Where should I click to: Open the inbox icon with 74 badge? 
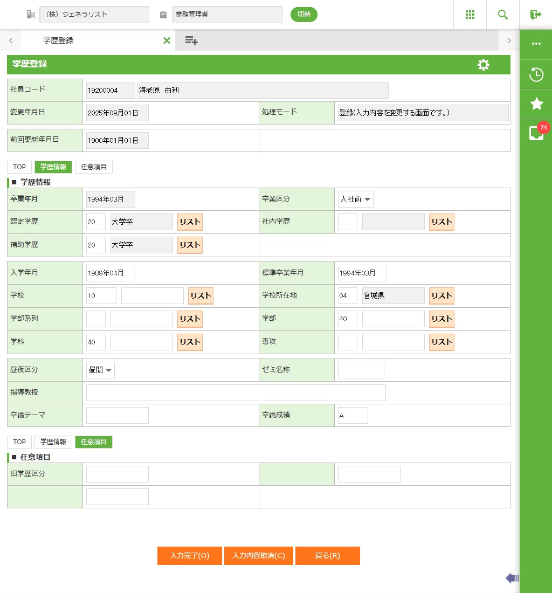point(536,133)
